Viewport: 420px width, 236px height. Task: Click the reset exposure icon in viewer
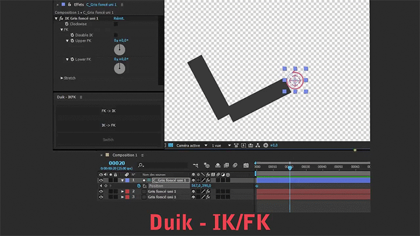266,145
